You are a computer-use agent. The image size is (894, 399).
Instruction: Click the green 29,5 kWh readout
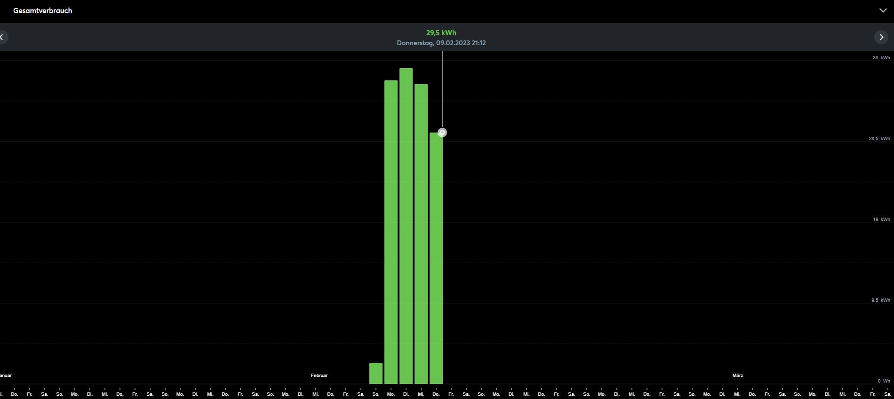[441, 33]
